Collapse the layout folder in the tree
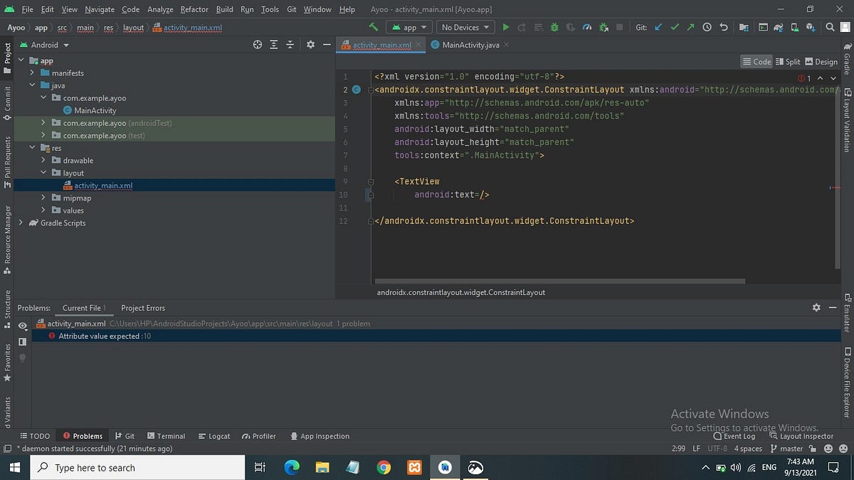Screen dimensions: 854x480 [43, 172]
